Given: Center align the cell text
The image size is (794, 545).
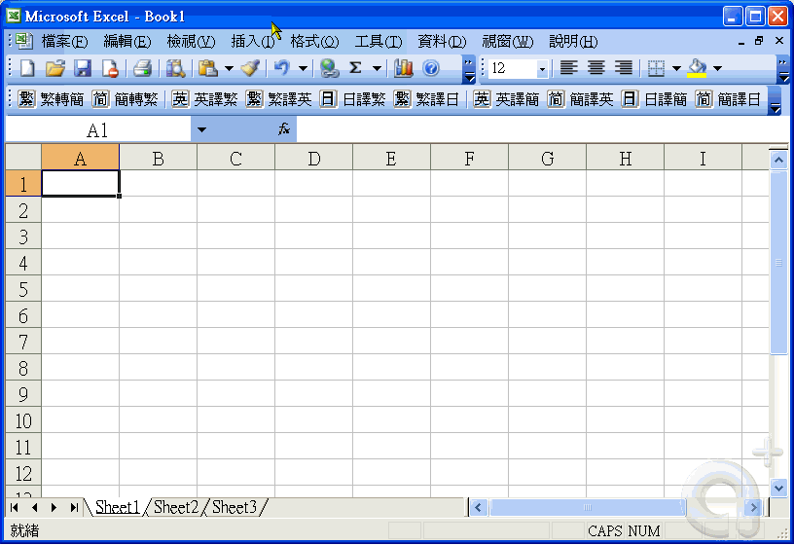Looking at the screenshot, I should pyautogui.click(x=596, y=68).
